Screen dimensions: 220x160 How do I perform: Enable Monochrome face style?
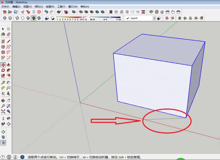(x=39, y=18)
